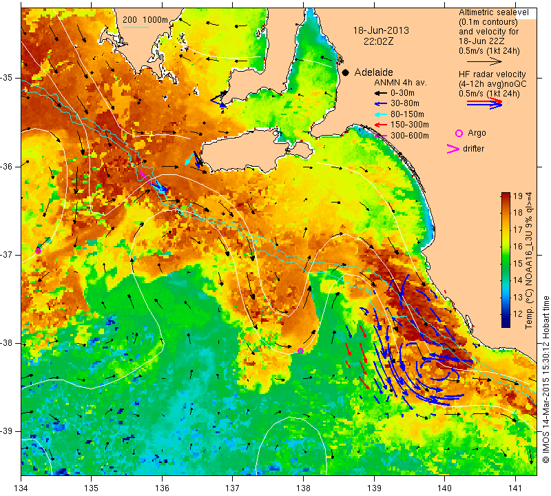This screenshot has height=496, width=551.
Task: Click the 136 longitude axis label
Action: 162,488
